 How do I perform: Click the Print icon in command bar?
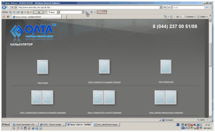[x=178, y=17]
